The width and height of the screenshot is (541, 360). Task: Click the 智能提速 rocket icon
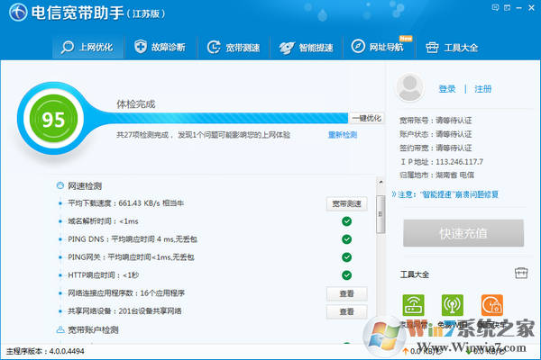pyautogui.click(x=286, y=47)
